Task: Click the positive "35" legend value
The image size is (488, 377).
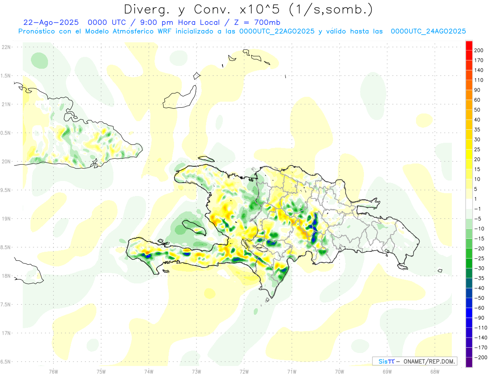Action: click(477, 130)
